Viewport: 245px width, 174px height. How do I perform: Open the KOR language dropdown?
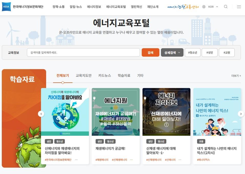pos(212,7)
